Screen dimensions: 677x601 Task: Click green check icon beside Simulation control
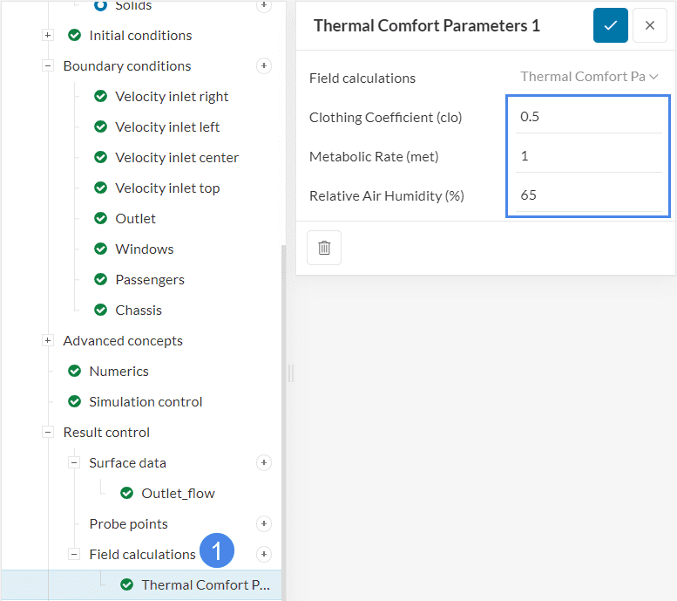click(x=74, y=402)
